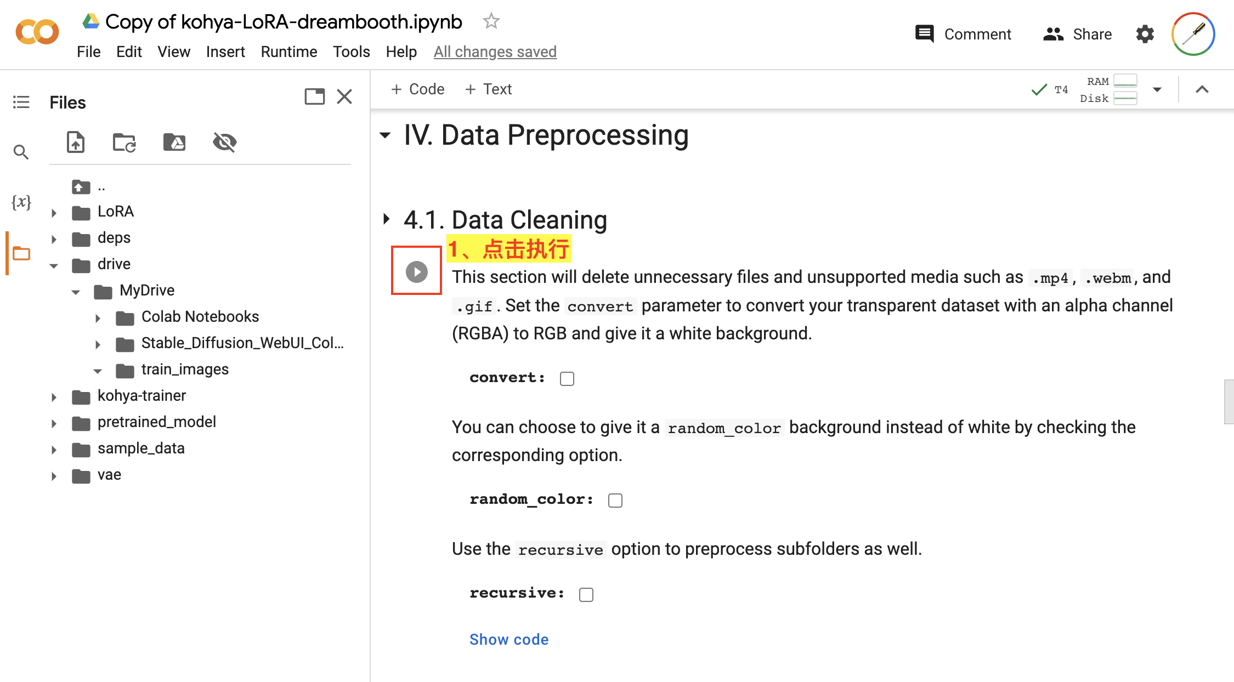
Task: Mount Google Drive from the Files toolbar
Action: point(174,142)
